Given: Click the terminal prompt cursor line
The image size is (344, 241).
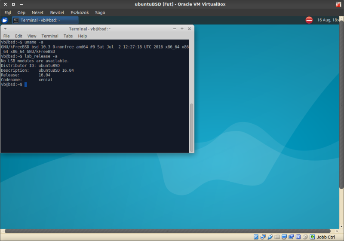Looking at the screenshot, I should click(14, 84).
